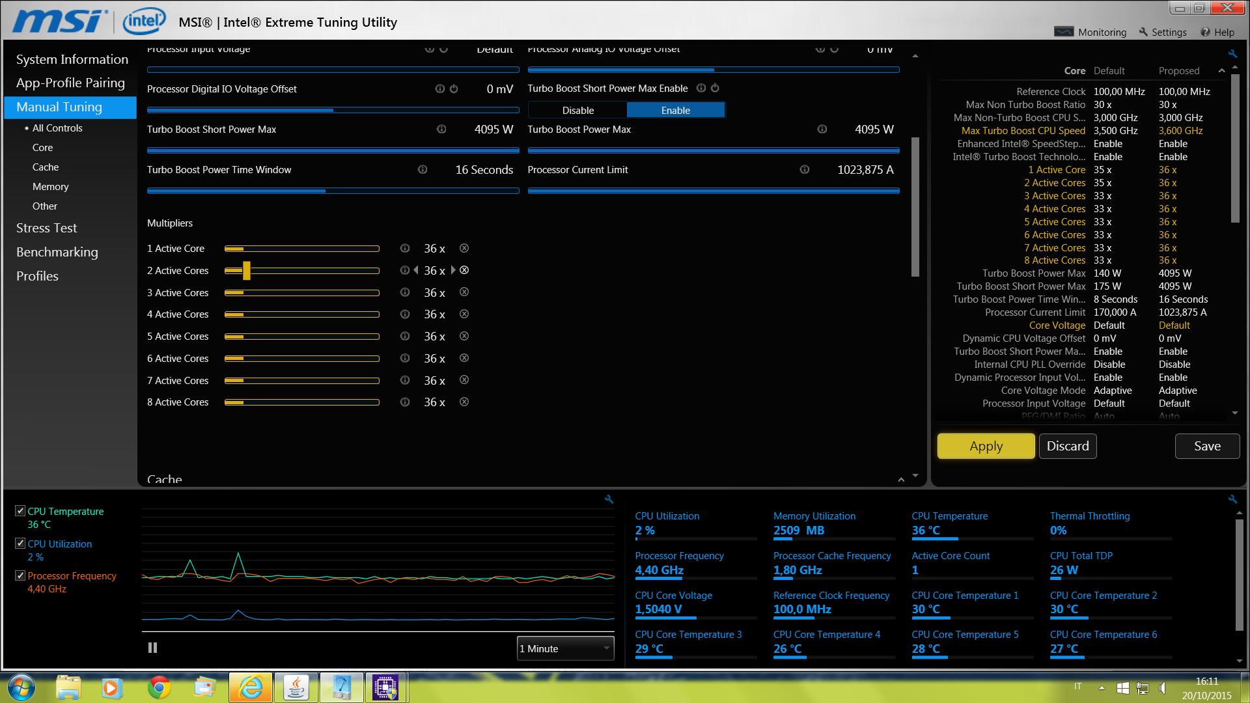Set Turbo Boost Short Power Max to Enable
Viewport: 1250px width, 703px height.
pos(676,111)
